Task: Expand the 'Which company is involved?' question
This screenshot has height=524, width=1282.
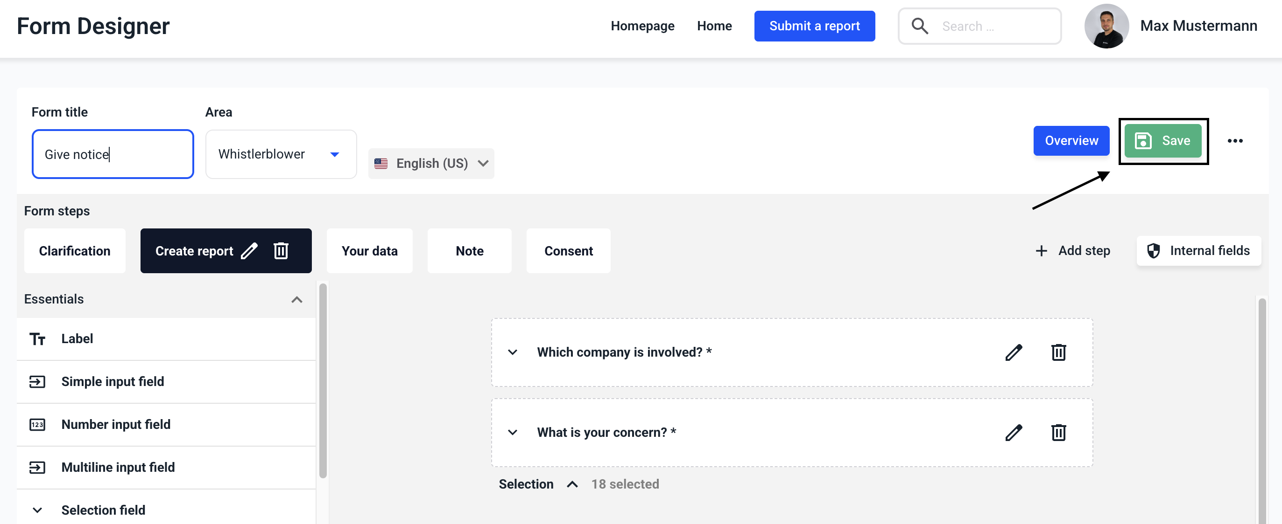Action: click(x=512, y=352)
